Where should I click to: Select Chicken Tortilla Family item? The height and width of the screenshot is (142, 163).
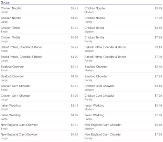(x=123, y=39)
